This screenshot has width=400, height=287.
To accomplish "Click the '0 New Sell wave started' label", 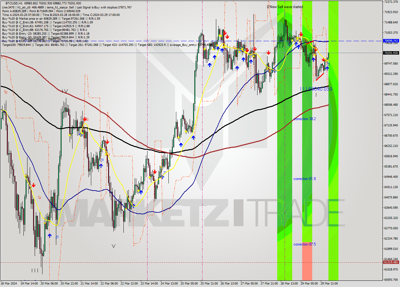I will [285, 7].
